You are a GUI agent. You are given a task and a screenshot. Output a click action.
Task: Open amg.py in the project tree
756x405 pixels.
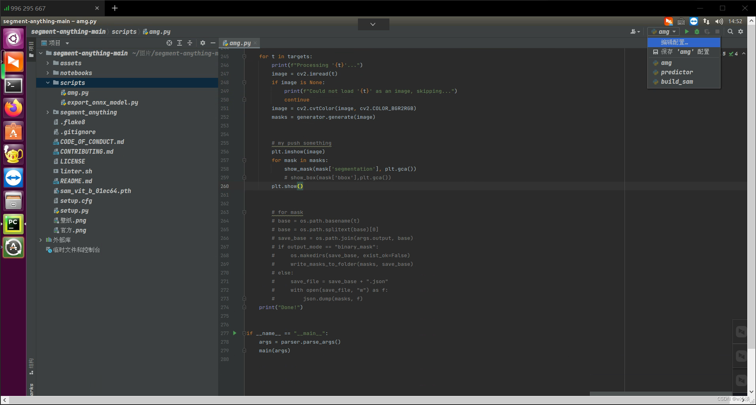point(75,92)
